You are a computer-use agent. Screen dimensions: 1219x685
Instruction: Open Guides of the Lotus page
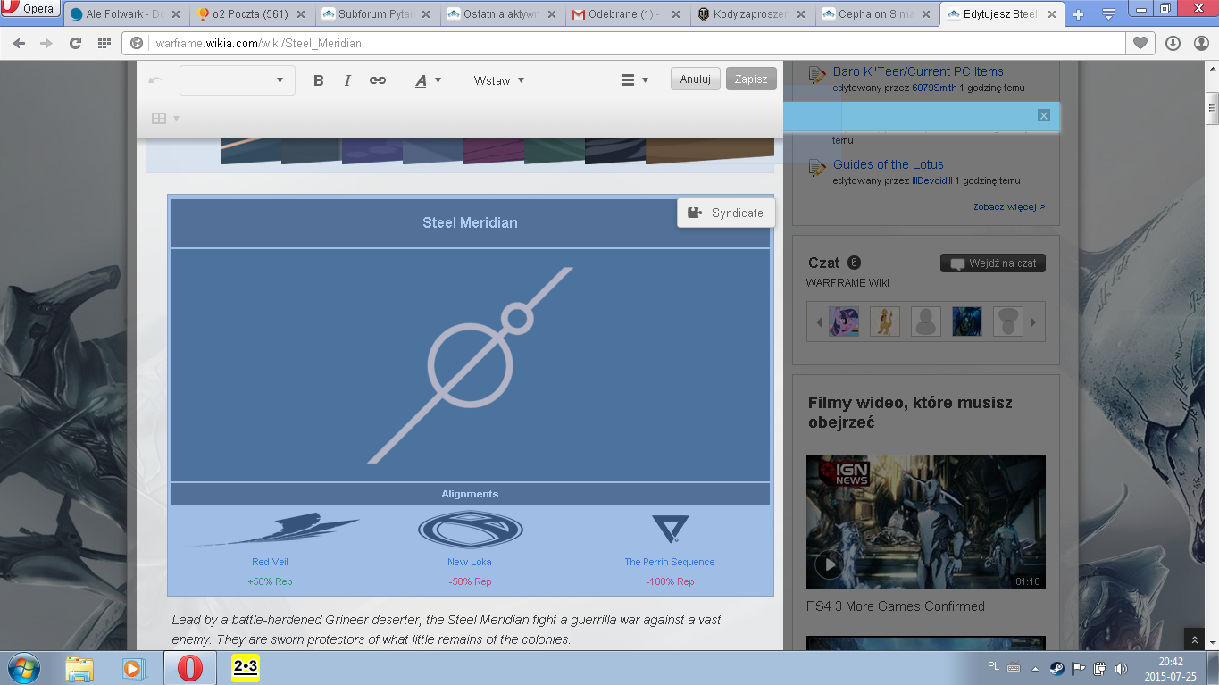point(889,164)
